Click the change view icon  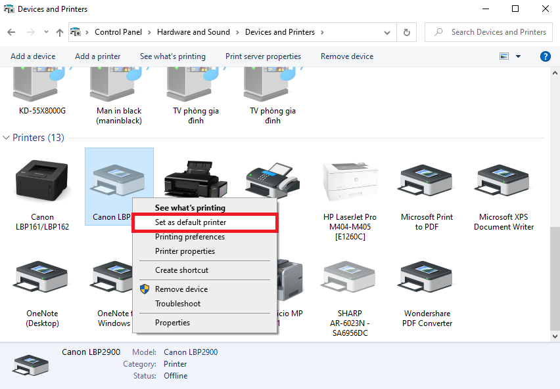point(504,56)
